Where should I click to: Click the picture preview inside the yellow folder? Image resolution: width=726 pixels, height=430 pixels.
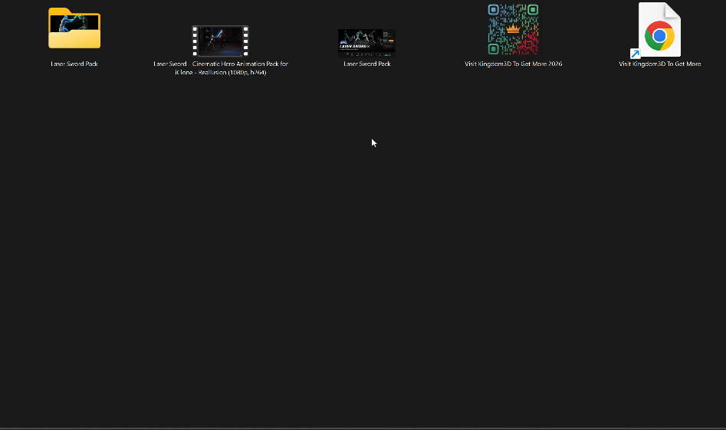point(74,23)
